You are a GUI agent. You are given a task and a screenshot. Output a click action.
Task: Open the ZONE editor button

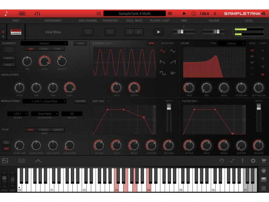80,43
